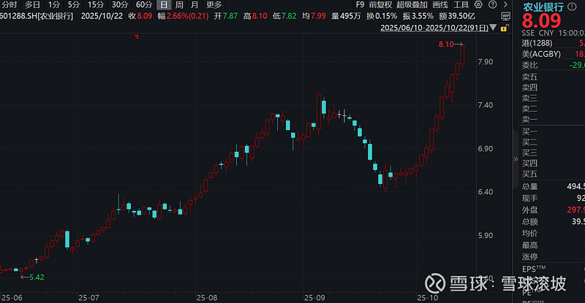Open the chart settings gear icon
The image size is (585, 303).
477,4
